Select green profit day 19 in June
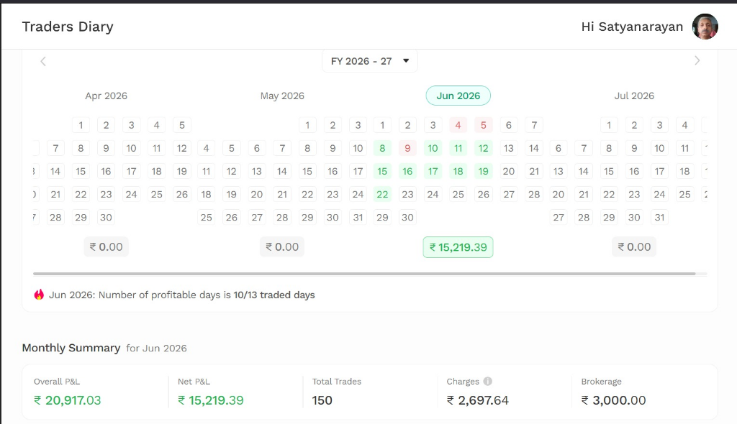The width and height of the screenshot is (737, 424). point(483,171)
